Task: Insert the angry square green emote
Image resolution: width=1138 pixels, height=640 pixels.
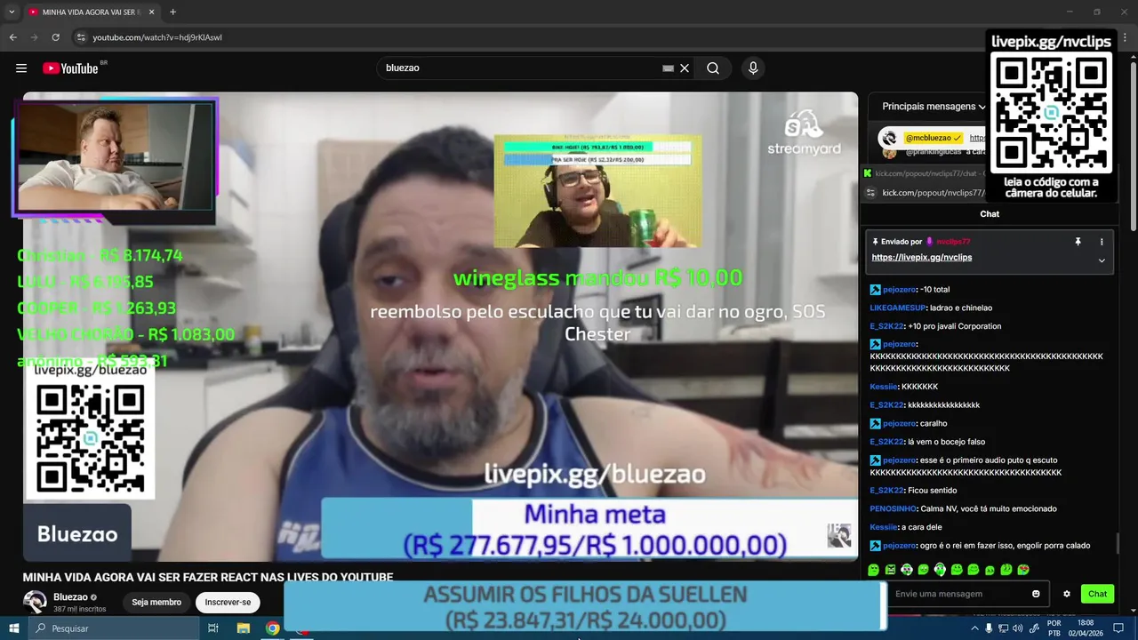Action: (x=890, y=570)
